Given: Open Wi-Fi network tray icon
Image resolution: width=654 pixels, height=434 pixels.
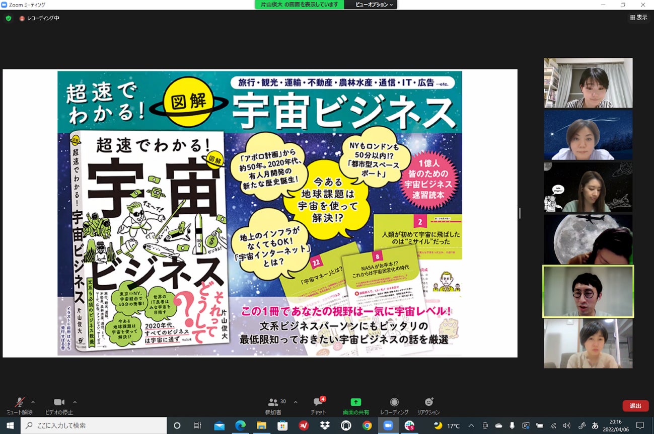Looking at the screenshot, I should 553,425.
